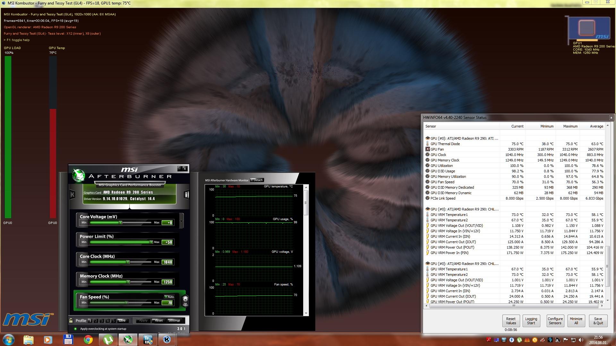616x346 pixels.
Task: Click the GPU Fan sensor row icon
Action: point(427,149)
